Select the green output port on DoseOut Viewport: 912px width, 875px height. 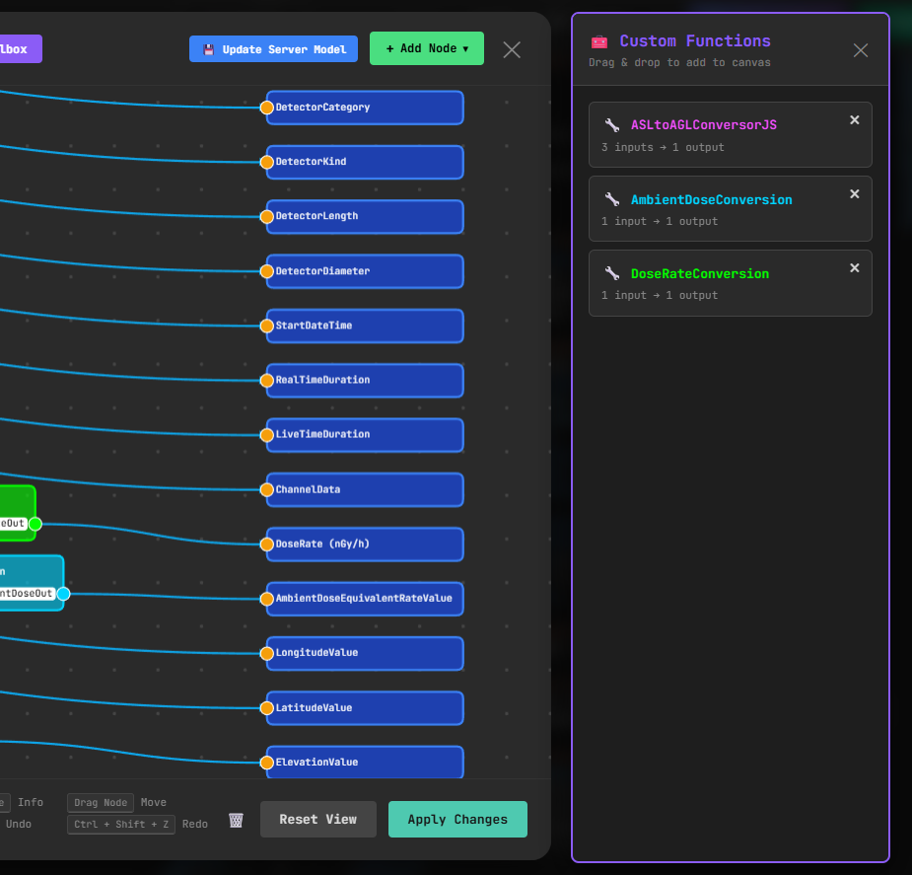[x=35, y=523]
